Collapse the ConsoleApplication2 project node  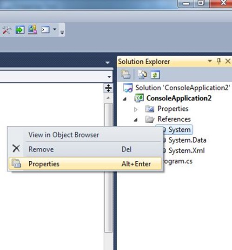125,99
